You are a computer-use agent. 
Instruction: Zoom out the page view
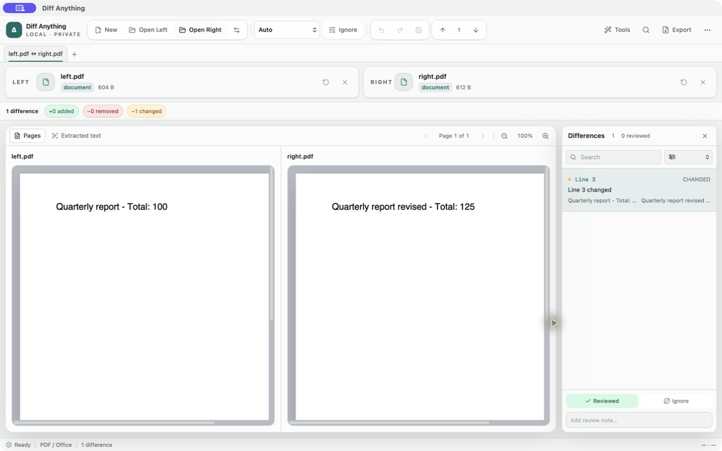[x=504, y=136]
